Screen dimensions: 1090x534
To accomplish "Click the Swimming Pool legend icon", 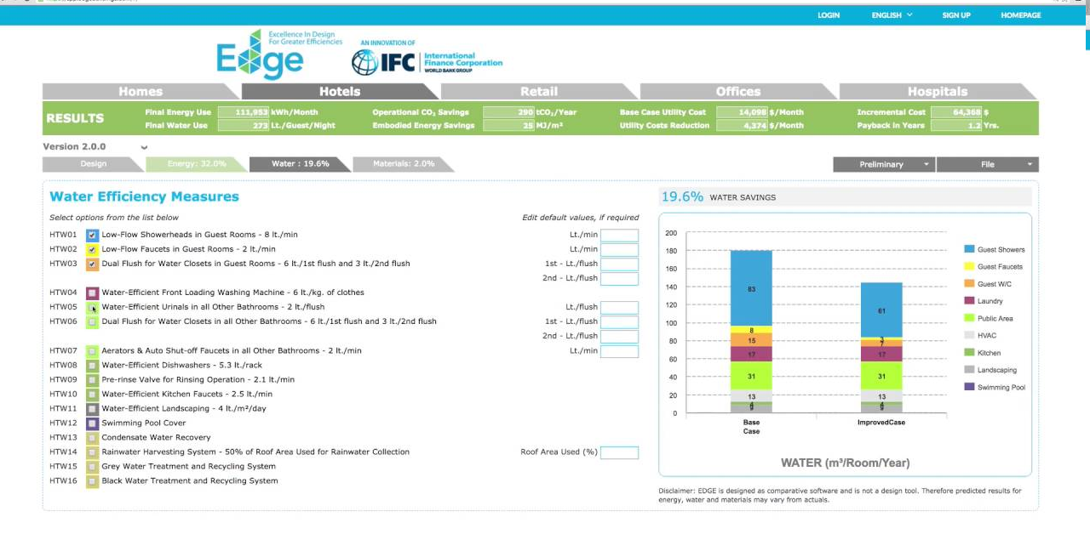I will click(x=969, y=387).
